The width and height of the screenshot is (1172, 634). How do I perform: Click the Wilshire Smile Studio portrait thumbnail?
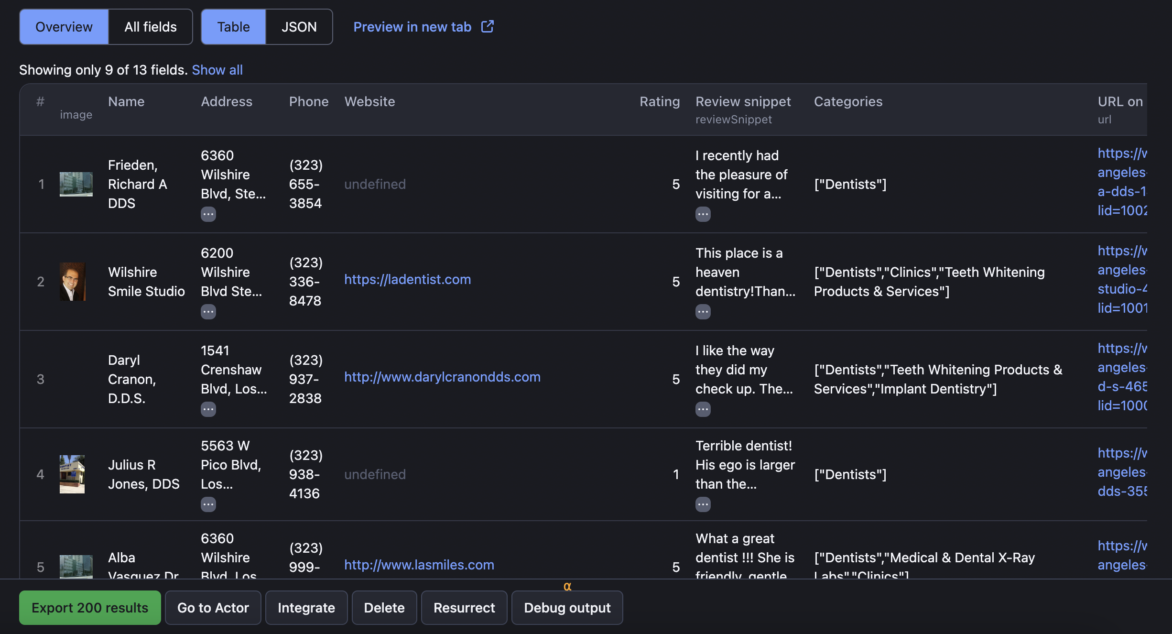(73, 281)
